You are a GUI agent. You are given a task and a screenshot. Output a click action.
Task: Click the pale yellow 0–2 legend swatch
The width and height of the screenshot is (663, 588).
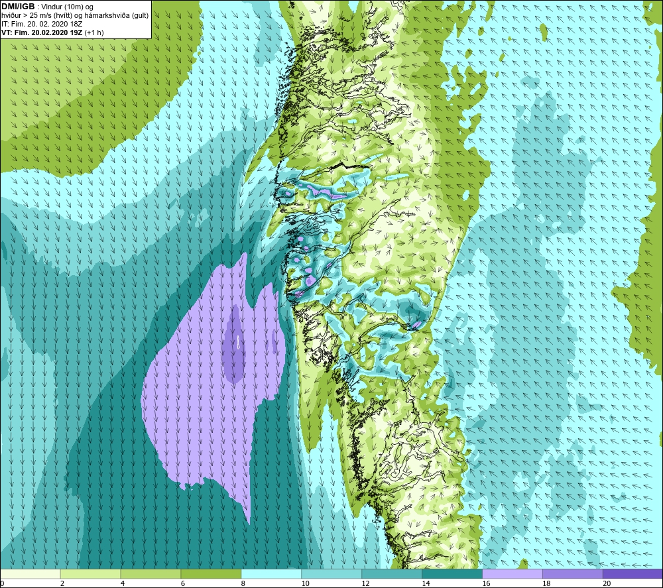30,573
